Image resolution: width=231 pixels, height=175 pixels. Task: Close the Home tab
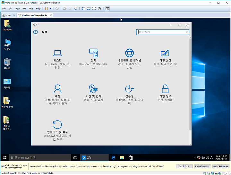coord(14,15)
